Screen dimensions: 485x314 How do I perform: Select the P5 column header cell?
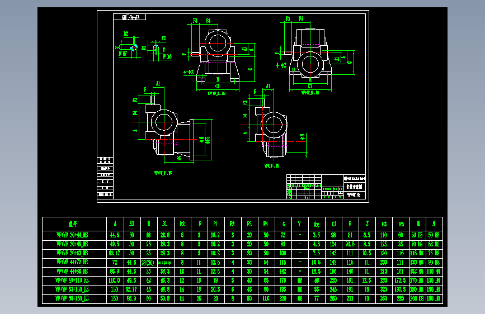[401, 224]
